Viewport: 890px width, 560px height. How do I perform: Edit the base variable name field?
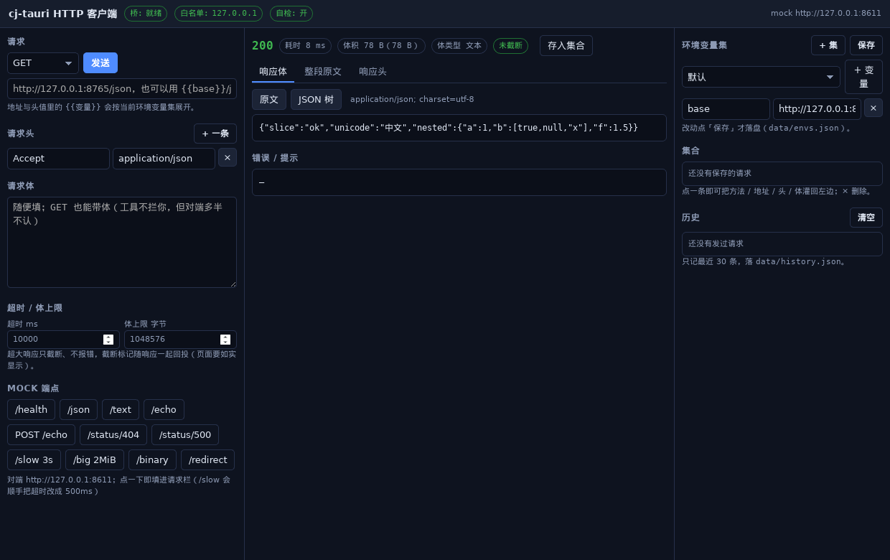(726, 109)
